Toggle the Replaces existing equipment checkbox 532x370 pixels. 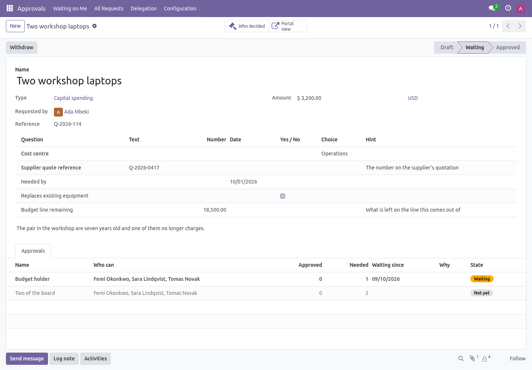(x=283, y=196)
